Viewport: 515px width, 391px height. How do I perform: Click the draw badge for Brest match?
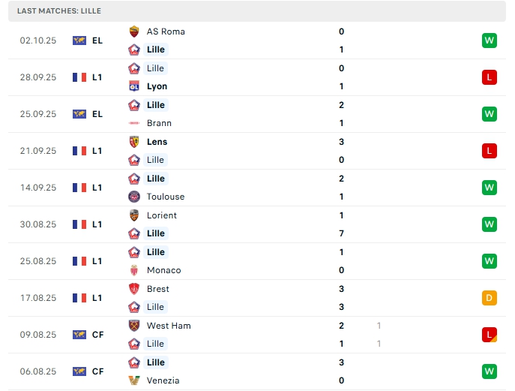490,298
